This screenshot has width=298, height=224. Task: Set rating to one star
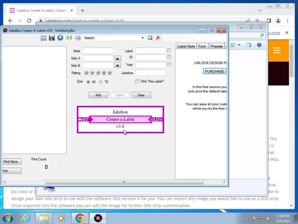(x=86, y=73)
